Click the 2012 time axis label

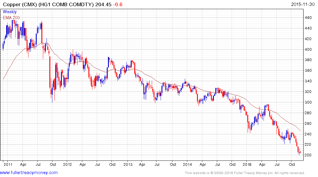67,164
